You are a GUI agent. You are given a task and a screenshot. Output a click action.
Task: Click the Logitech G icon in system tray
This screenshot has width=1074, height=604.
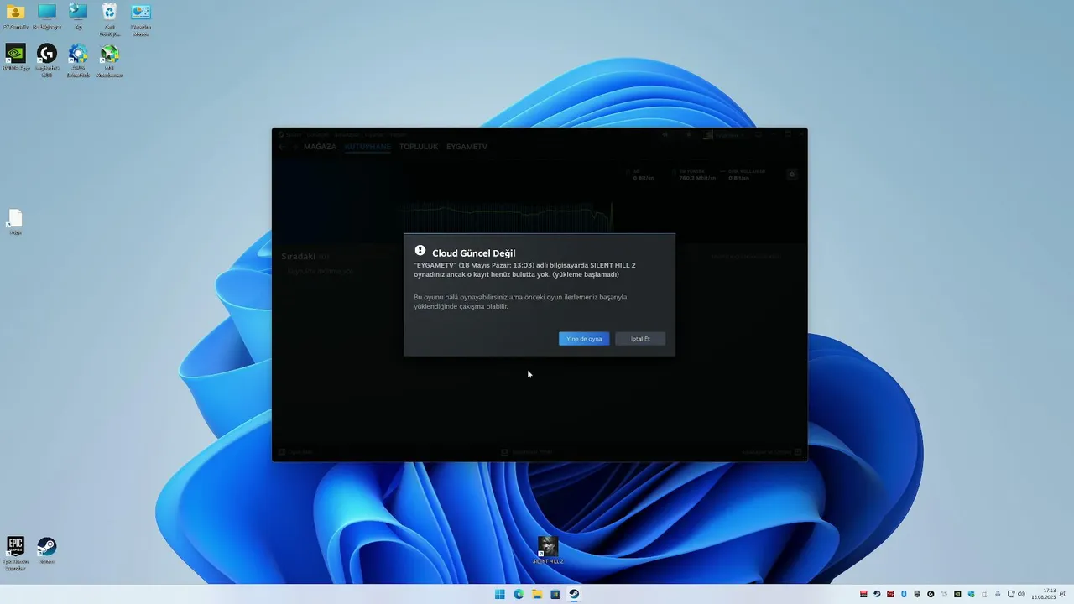[x=931, y=594]
